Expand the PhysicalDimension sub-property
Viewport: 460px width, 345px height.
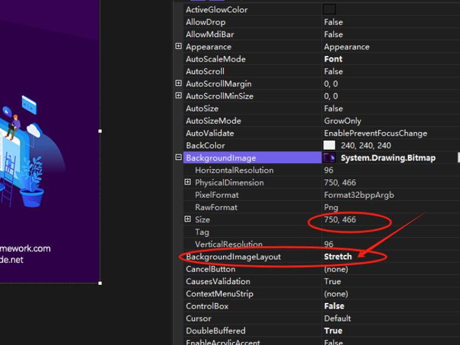coord(188,182)
